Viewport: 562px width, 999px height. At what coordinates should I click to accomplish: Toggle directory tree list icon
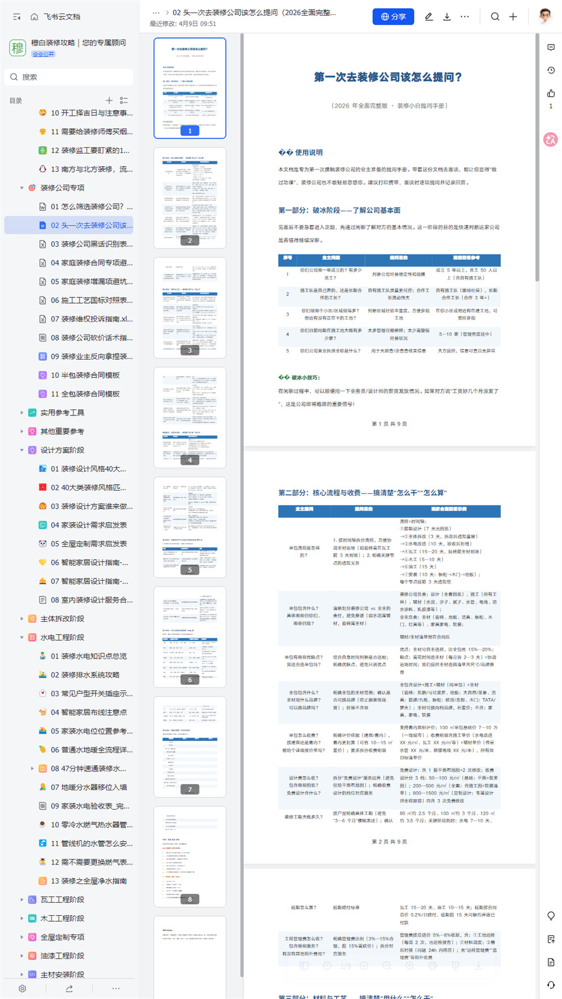point(124,101)
